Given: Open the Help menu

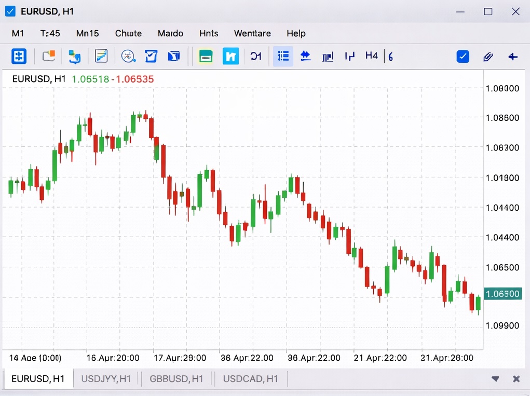Looking at the screenshot, I should coord(296,33).
